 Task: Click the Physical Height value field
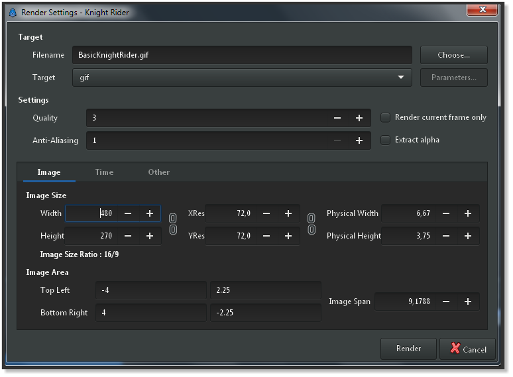tap(409, 236)
